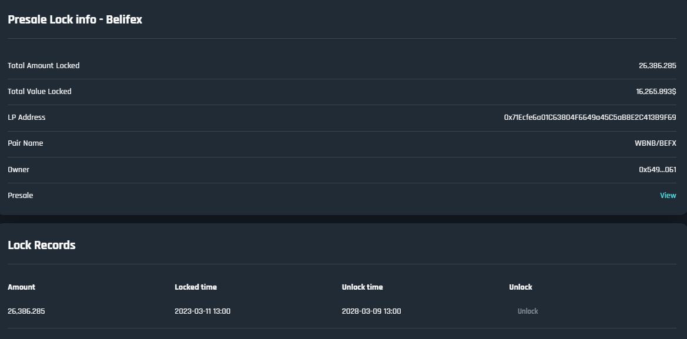Click the Owner row label
Image resolution: width=687 pixels, height=339 pixels.
click(18, 170)
